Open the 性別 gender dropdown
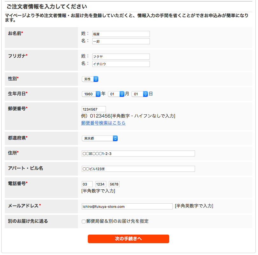 click(x=90, y=79)
